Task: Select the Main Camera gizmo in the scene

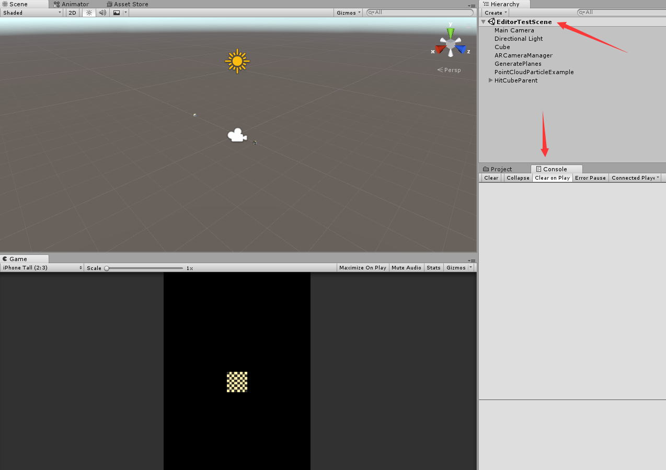Action: coord(236,135)
